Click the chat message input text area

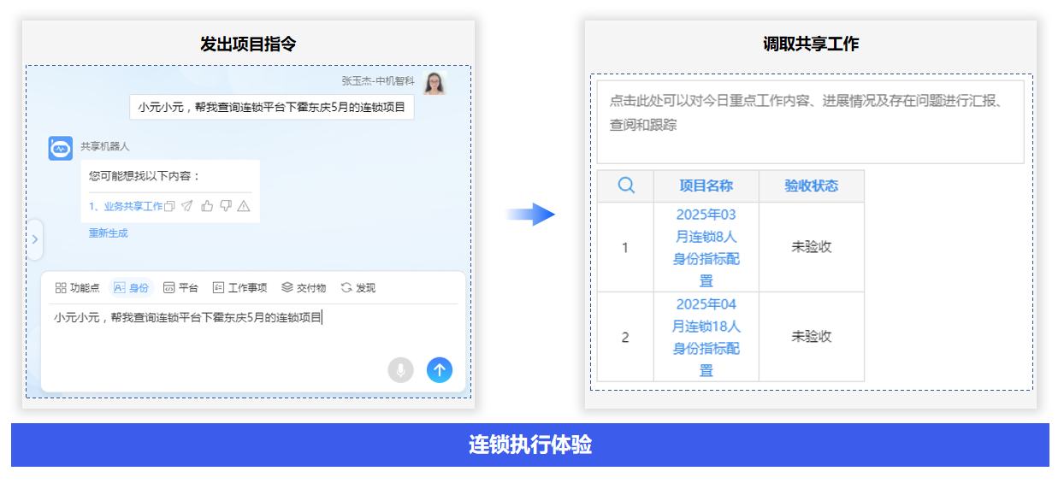pyautogui.click(x=253, y=329)
